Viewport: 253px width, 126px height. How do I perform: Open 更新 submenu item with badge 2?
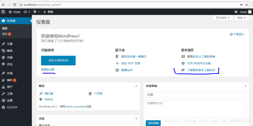6,34
